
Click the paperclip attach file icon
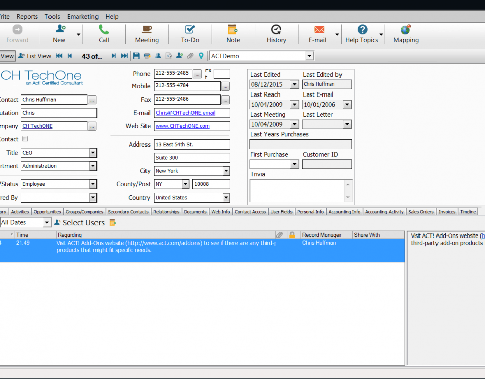(x=190, y=56)
